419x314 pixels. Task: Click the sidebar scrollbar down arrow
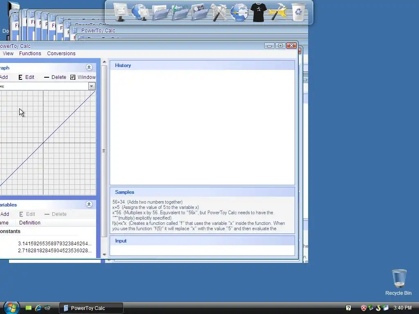(104, 254)
